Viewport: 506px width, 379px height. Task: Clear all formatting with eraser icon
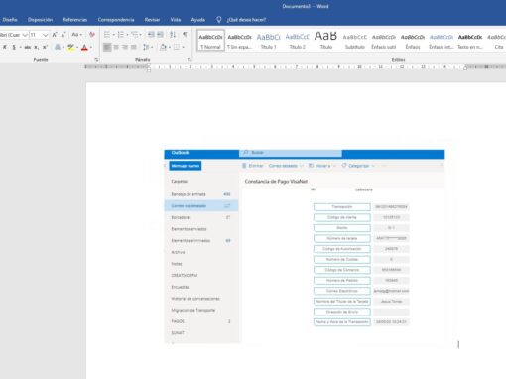click(x=92, y=35)
